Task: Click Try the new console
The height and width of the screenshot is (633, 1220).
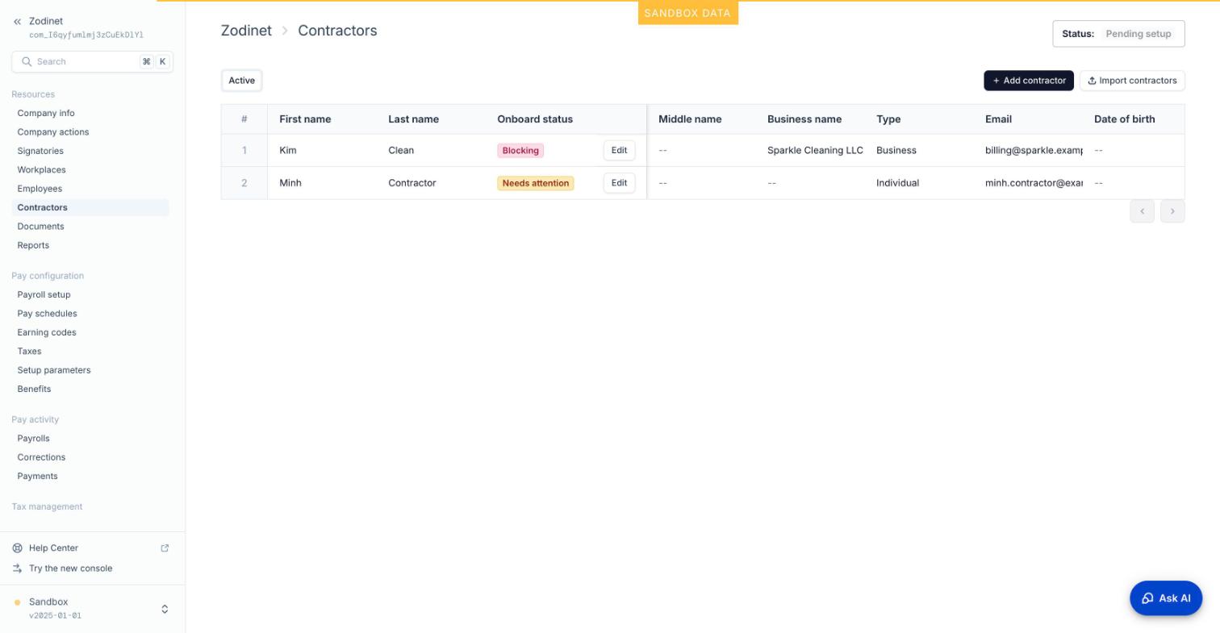Action: (70, 568)
